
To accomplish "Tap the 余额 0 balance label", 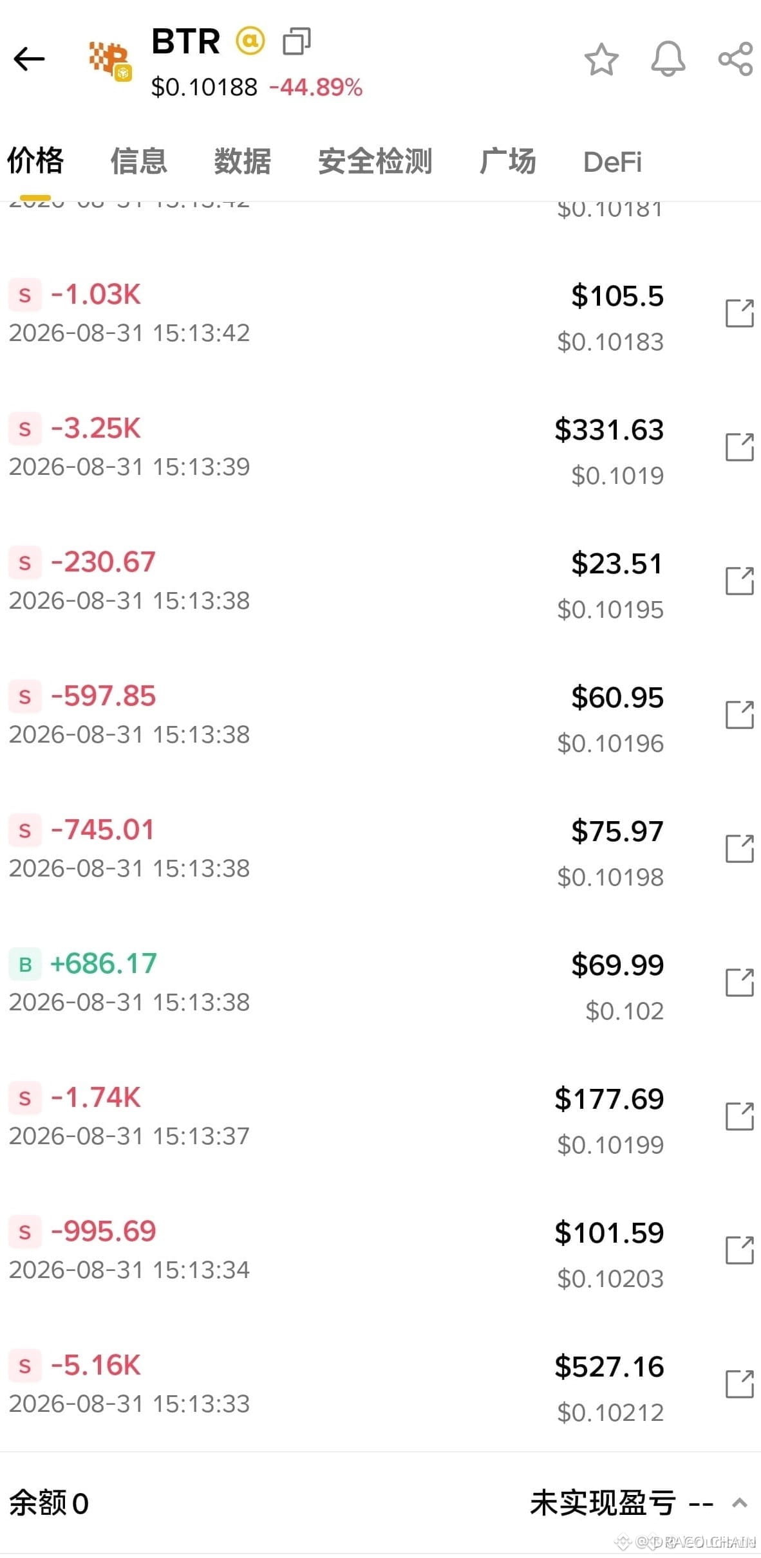I will tap(49, 1504).
